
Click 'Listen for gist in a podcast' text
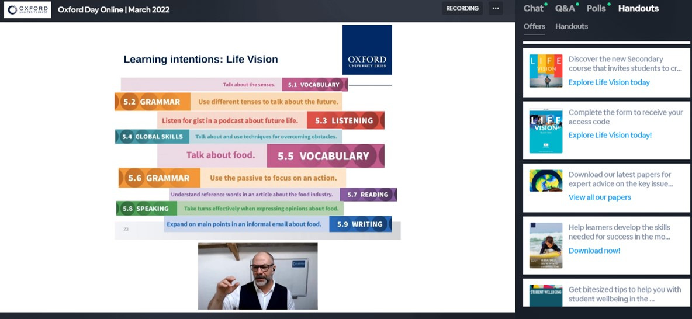point(230,120)
